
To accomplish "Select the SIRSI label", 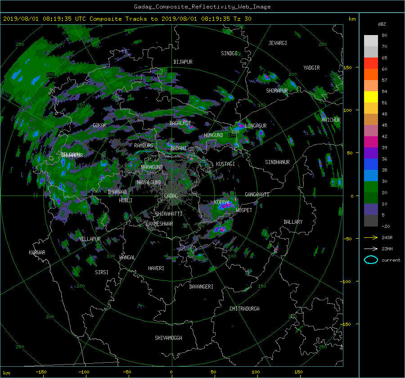I will pos(102,272).
